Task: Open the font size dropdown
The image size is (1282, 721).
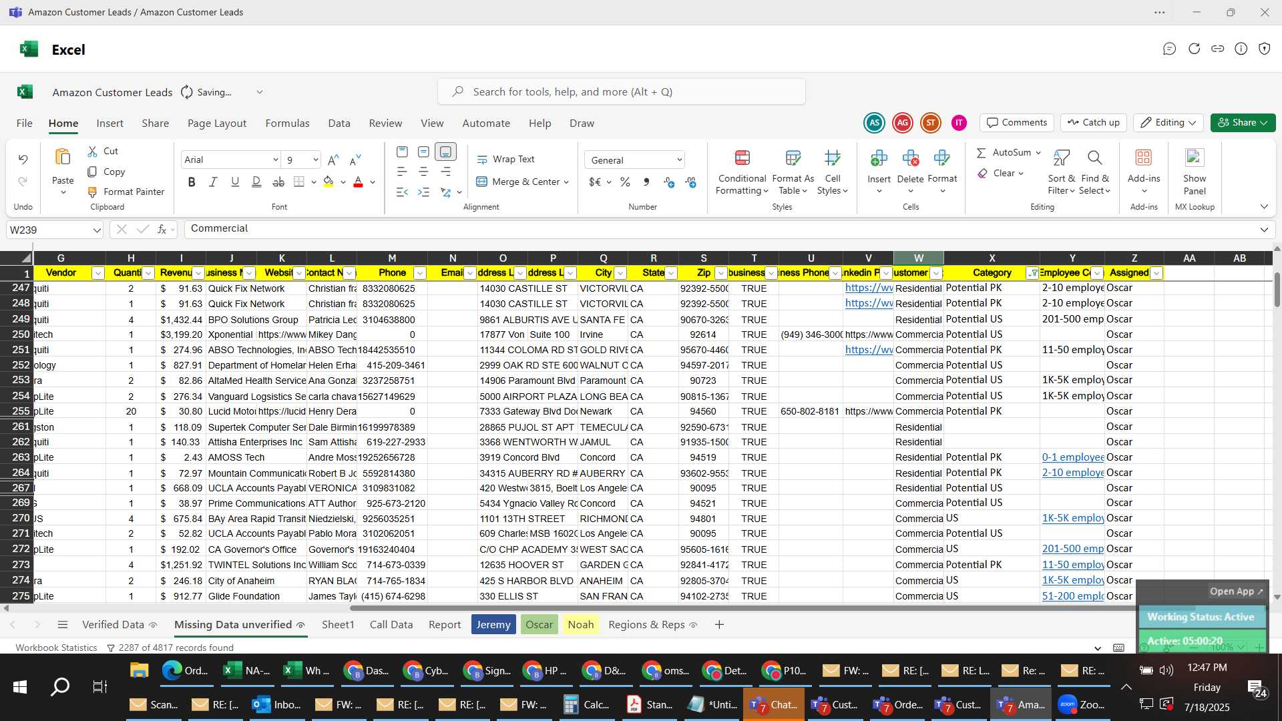Action: click(x=315, y=160)
